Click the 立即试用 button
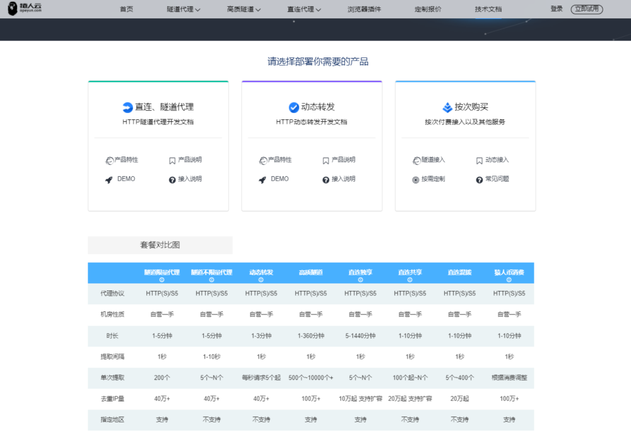 587,9
